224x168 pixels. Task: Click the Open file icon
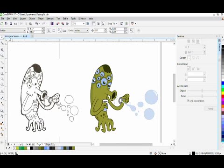6,24
